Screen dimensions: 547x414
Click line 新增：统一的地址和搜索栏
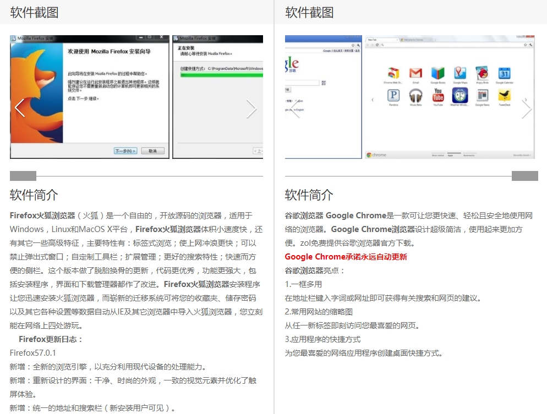93,408
